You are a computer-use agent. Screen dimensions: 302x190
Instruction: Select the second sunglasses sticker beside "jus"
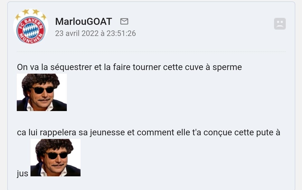tap(55, 158)
